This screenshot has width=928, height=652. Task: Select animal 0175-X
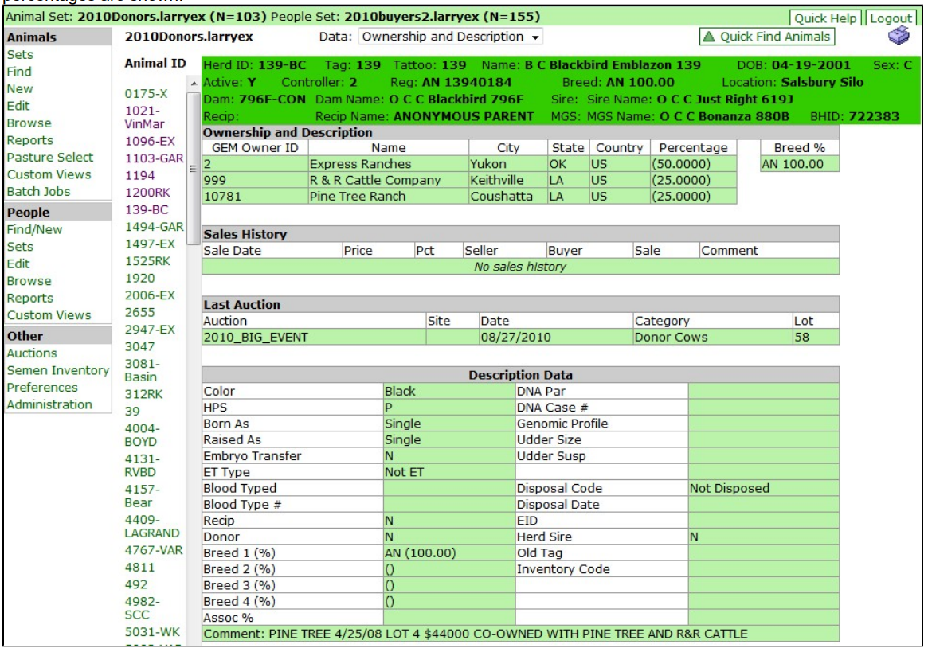click(147, 93)
